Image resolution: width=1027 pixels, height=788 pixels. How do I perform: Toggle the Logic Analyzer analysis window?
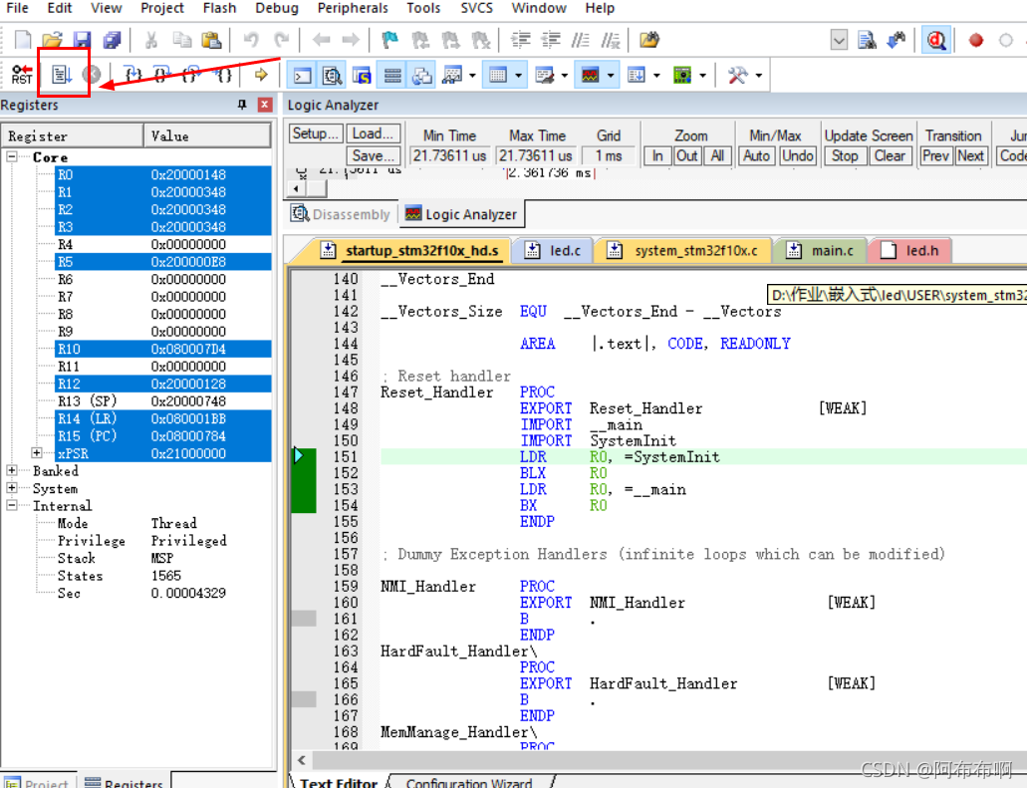[590, 76]
